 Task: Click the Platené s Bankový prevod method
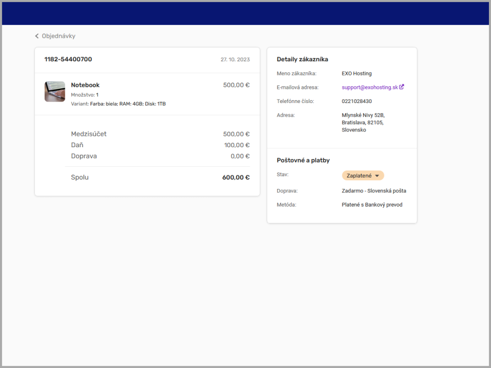[x=372, y=205]
